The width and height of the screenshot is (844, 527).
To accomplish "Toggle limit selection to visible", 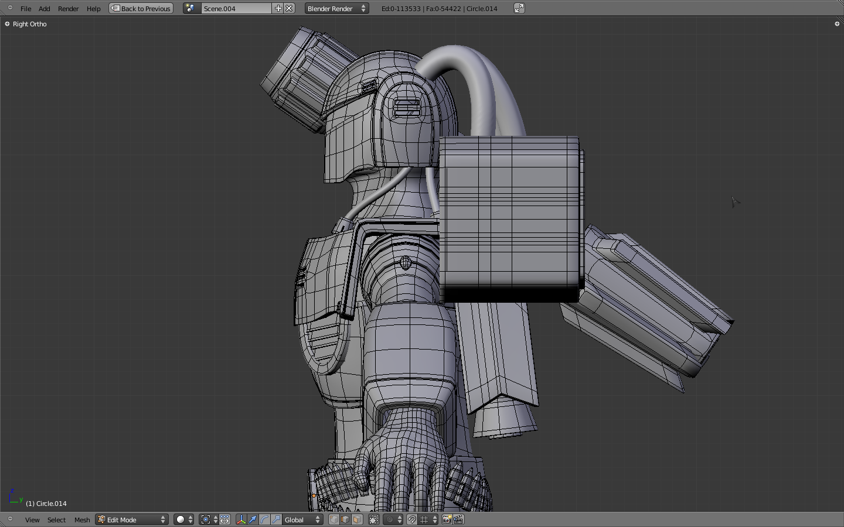I will pyautogui.click(x=374, y=520).
